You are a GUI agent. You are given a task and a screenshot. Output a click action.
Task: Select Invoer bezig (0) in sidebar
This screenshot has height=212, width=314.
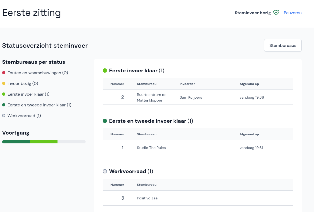tap(23, 84)
